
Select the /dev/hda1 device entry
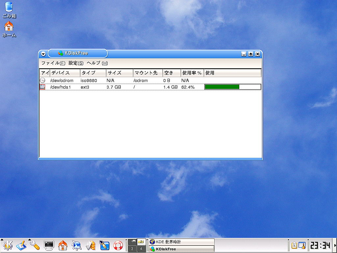[x=61, y=87]
